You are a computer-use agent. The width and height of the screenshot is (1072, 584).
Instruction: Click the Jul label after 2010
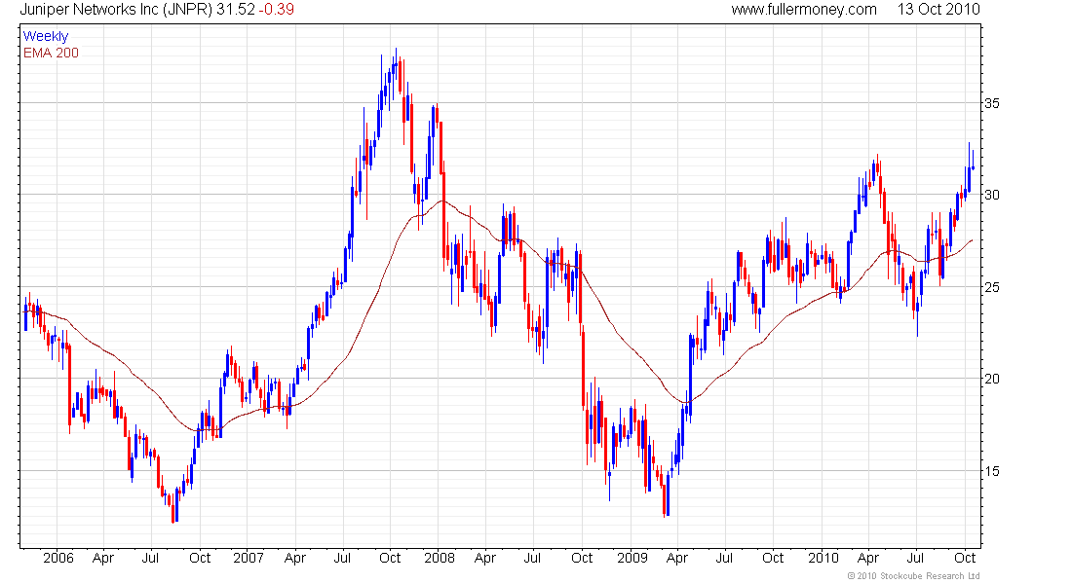(915, 558)
